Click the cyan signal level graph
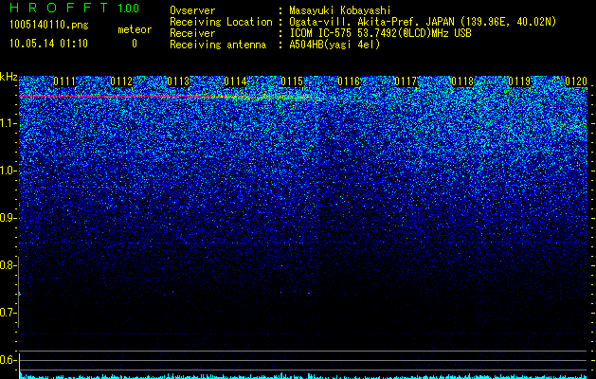596x379 pixels. (x=303, y=376)
